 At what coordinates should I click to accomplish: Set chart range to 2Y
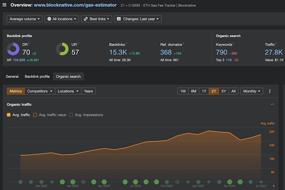click(x=214, y=91)
